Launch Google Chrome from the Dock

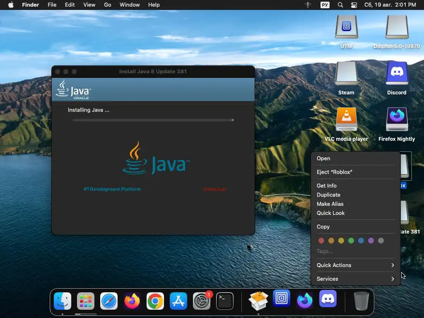pos(155,301)
